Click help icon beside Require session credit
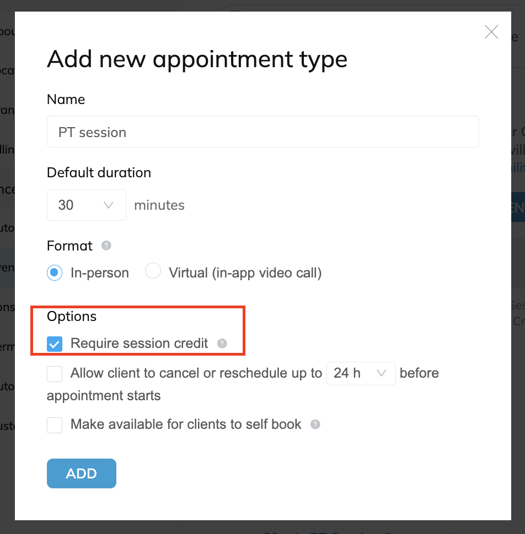 (222, 344)
